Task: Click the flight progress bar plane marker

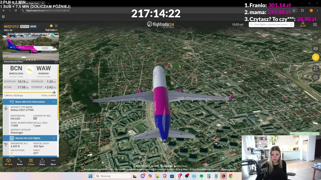Action: pos(54,92)
